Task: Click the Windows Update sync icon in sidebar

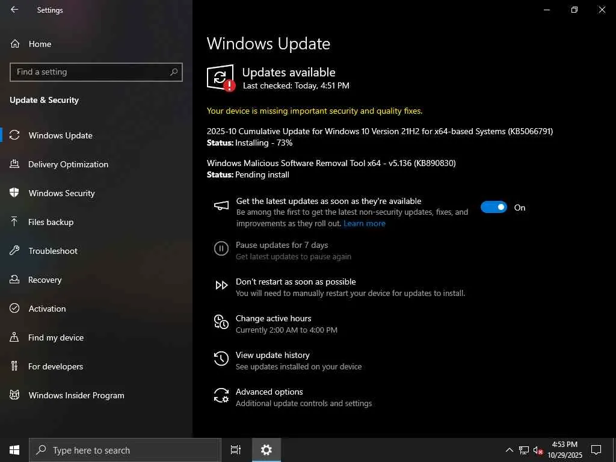Action: [x=14, y=135]
